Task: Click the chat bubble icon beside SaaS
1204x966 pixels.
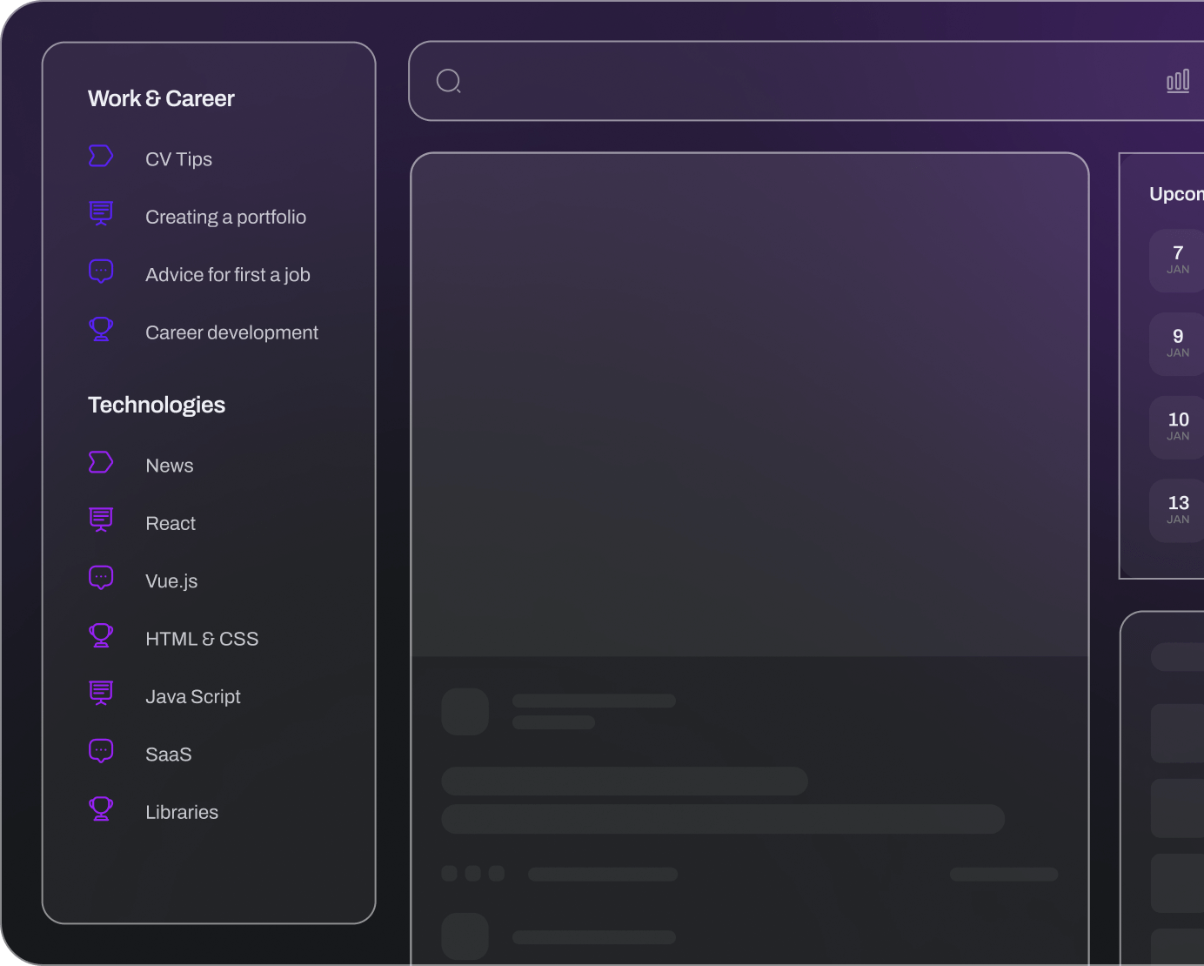Action: [101, 751]
